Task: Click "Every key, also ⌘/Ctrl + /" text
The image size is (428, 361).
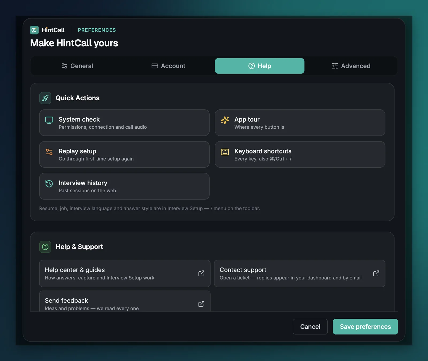Action: (x=263, y=159)
